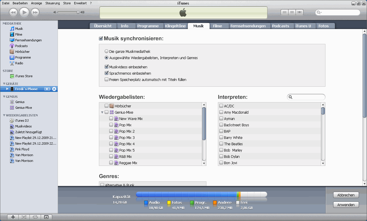Open the iTunes Store
Screen dimensions: 367x221
(x=24, y=76)
